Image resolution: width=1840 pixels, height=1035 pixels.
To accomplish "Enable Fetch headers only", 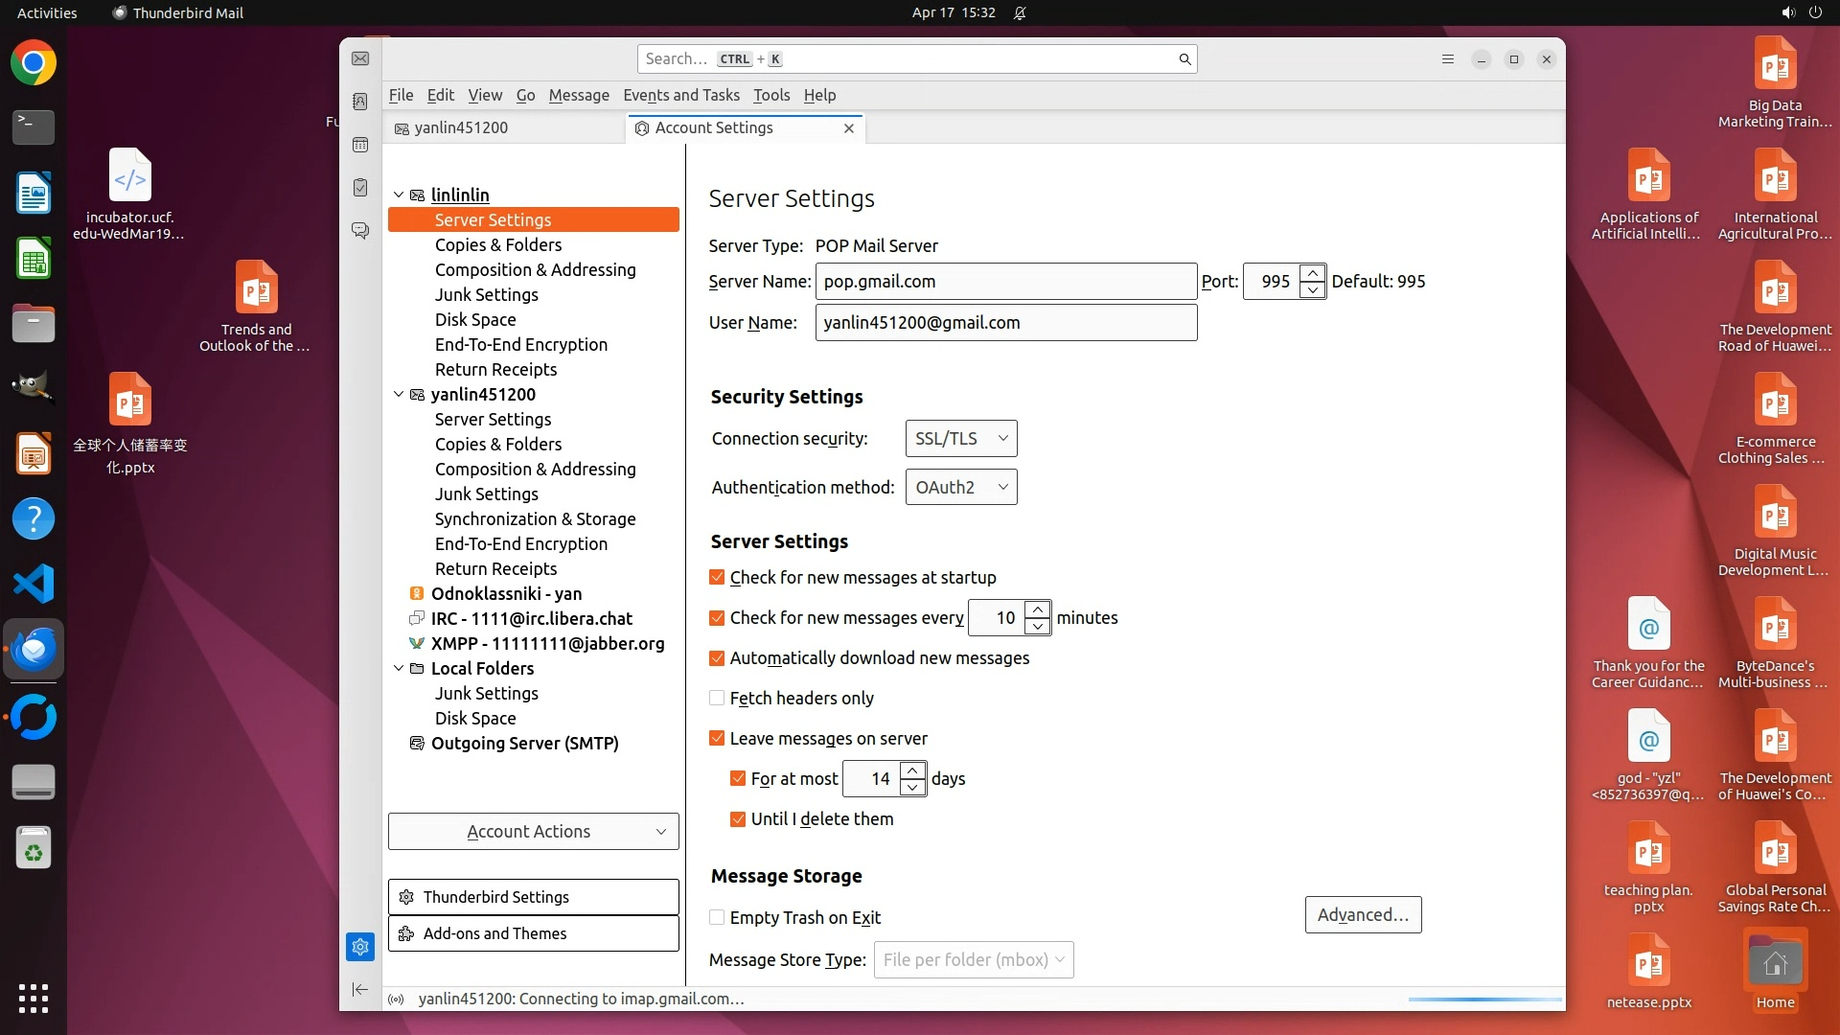I will tap(717, 698).
